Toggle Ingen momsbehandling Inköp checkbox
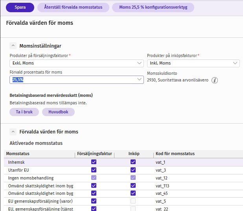243x211 pixels. point(133,178)
